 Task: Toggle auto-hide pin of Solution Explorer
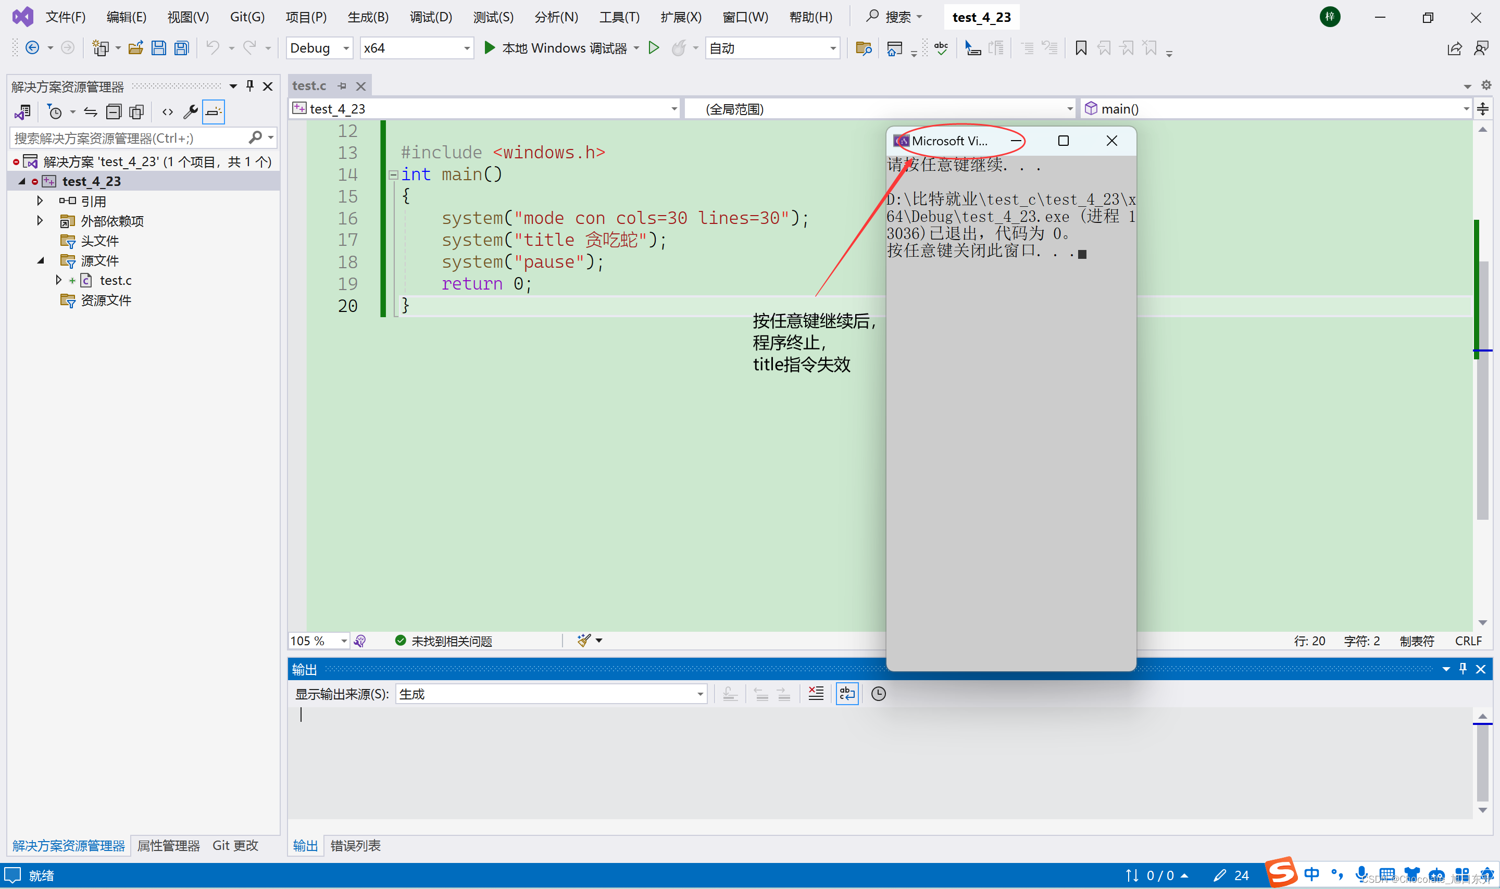(251, 86)
